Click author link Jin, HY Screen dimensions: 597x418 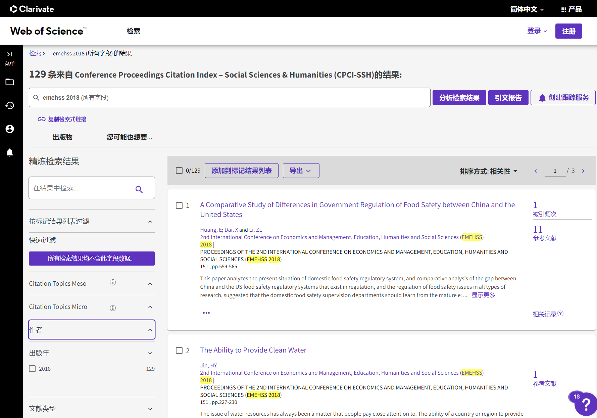pyautogui.click(x=208, y=365)
